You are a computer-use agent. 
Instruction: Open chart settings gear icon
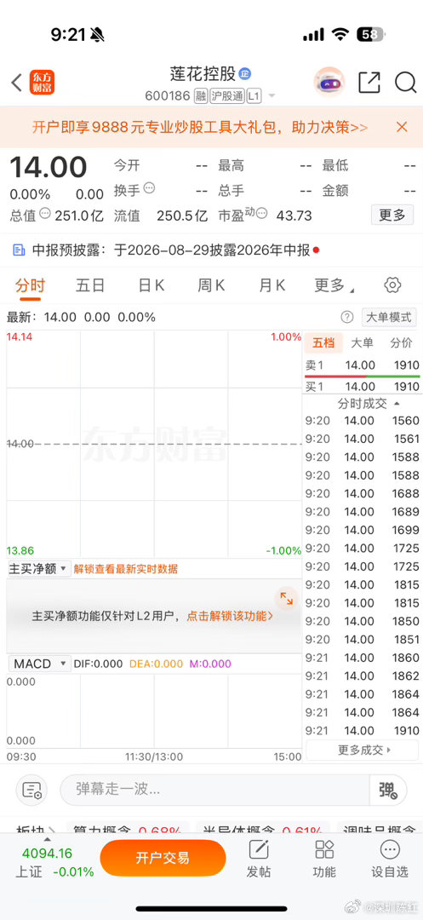(x=392, y=285)
